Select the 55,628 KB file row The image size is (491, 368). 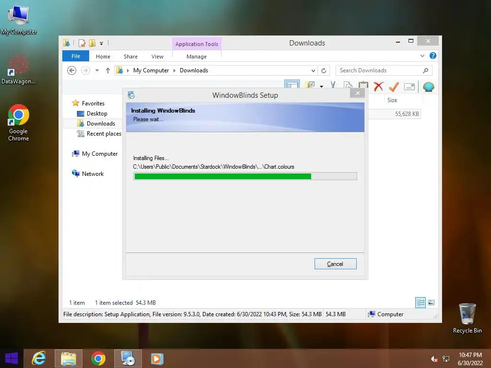pos(395,114)
